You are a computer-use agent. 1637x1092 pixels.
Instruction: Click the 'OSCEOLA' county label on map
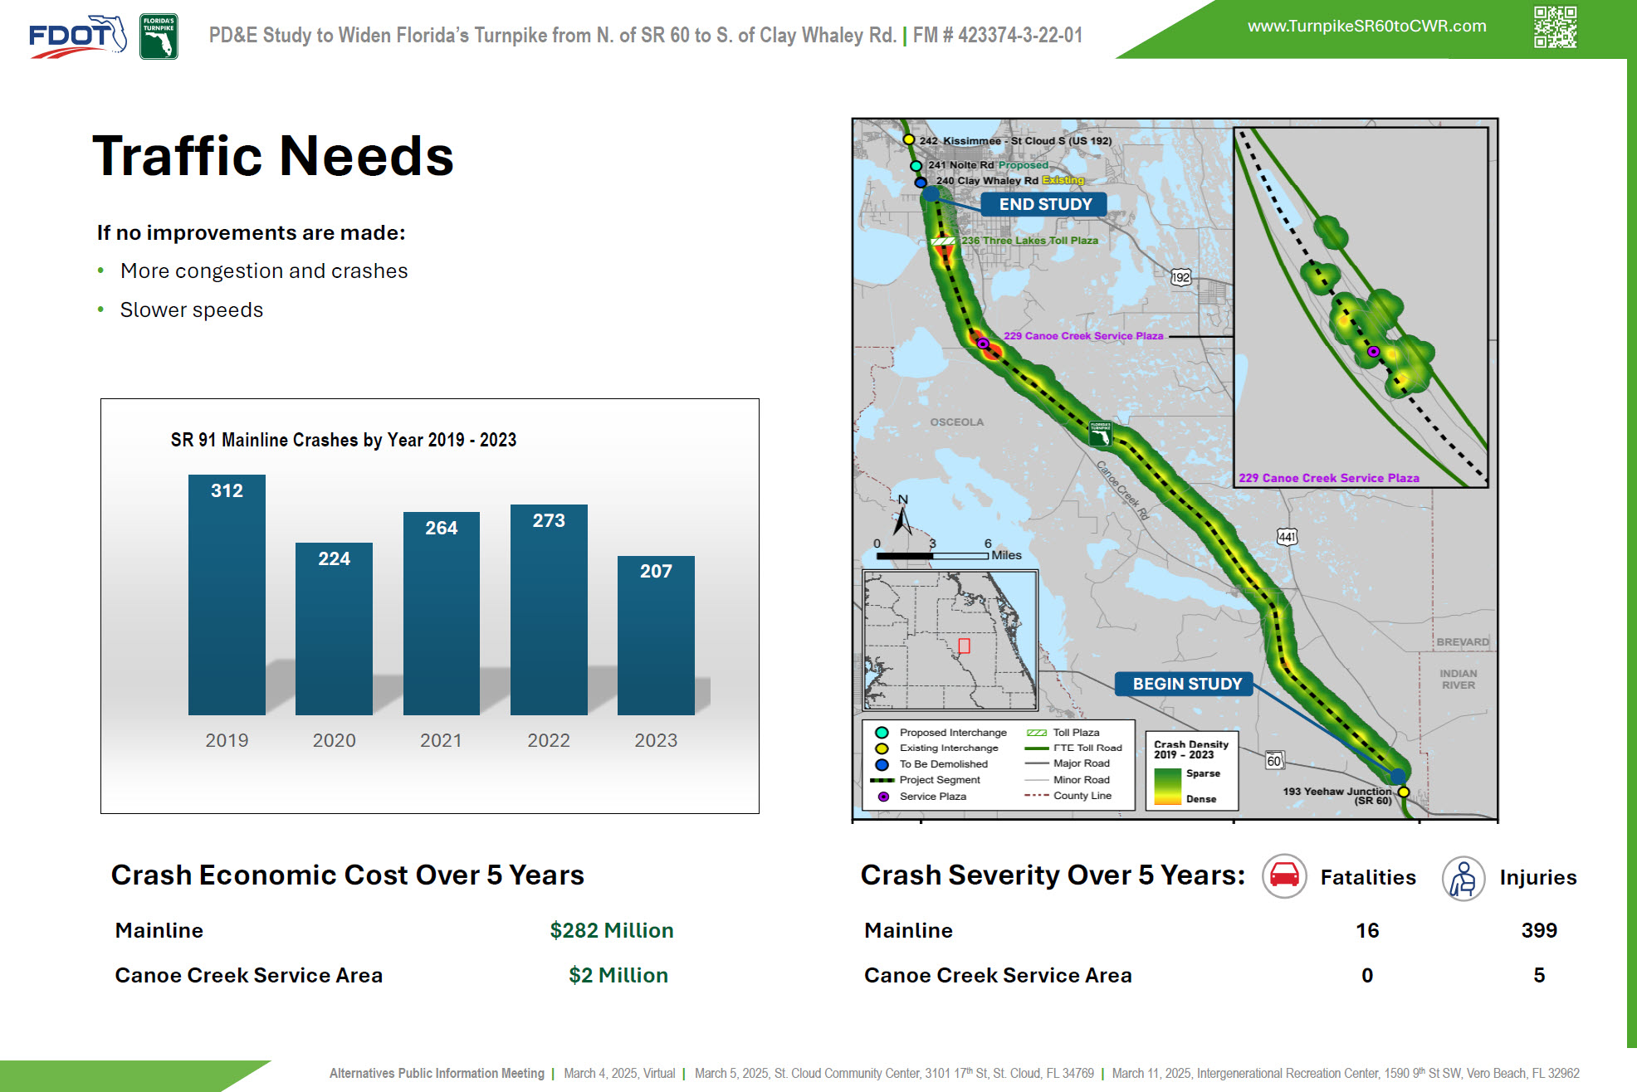957,422
